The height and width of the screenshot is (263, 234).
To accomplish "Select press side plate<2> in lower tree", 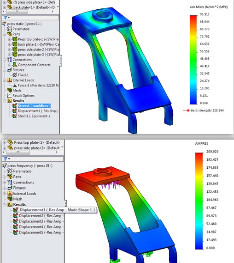I will point(37,148).
